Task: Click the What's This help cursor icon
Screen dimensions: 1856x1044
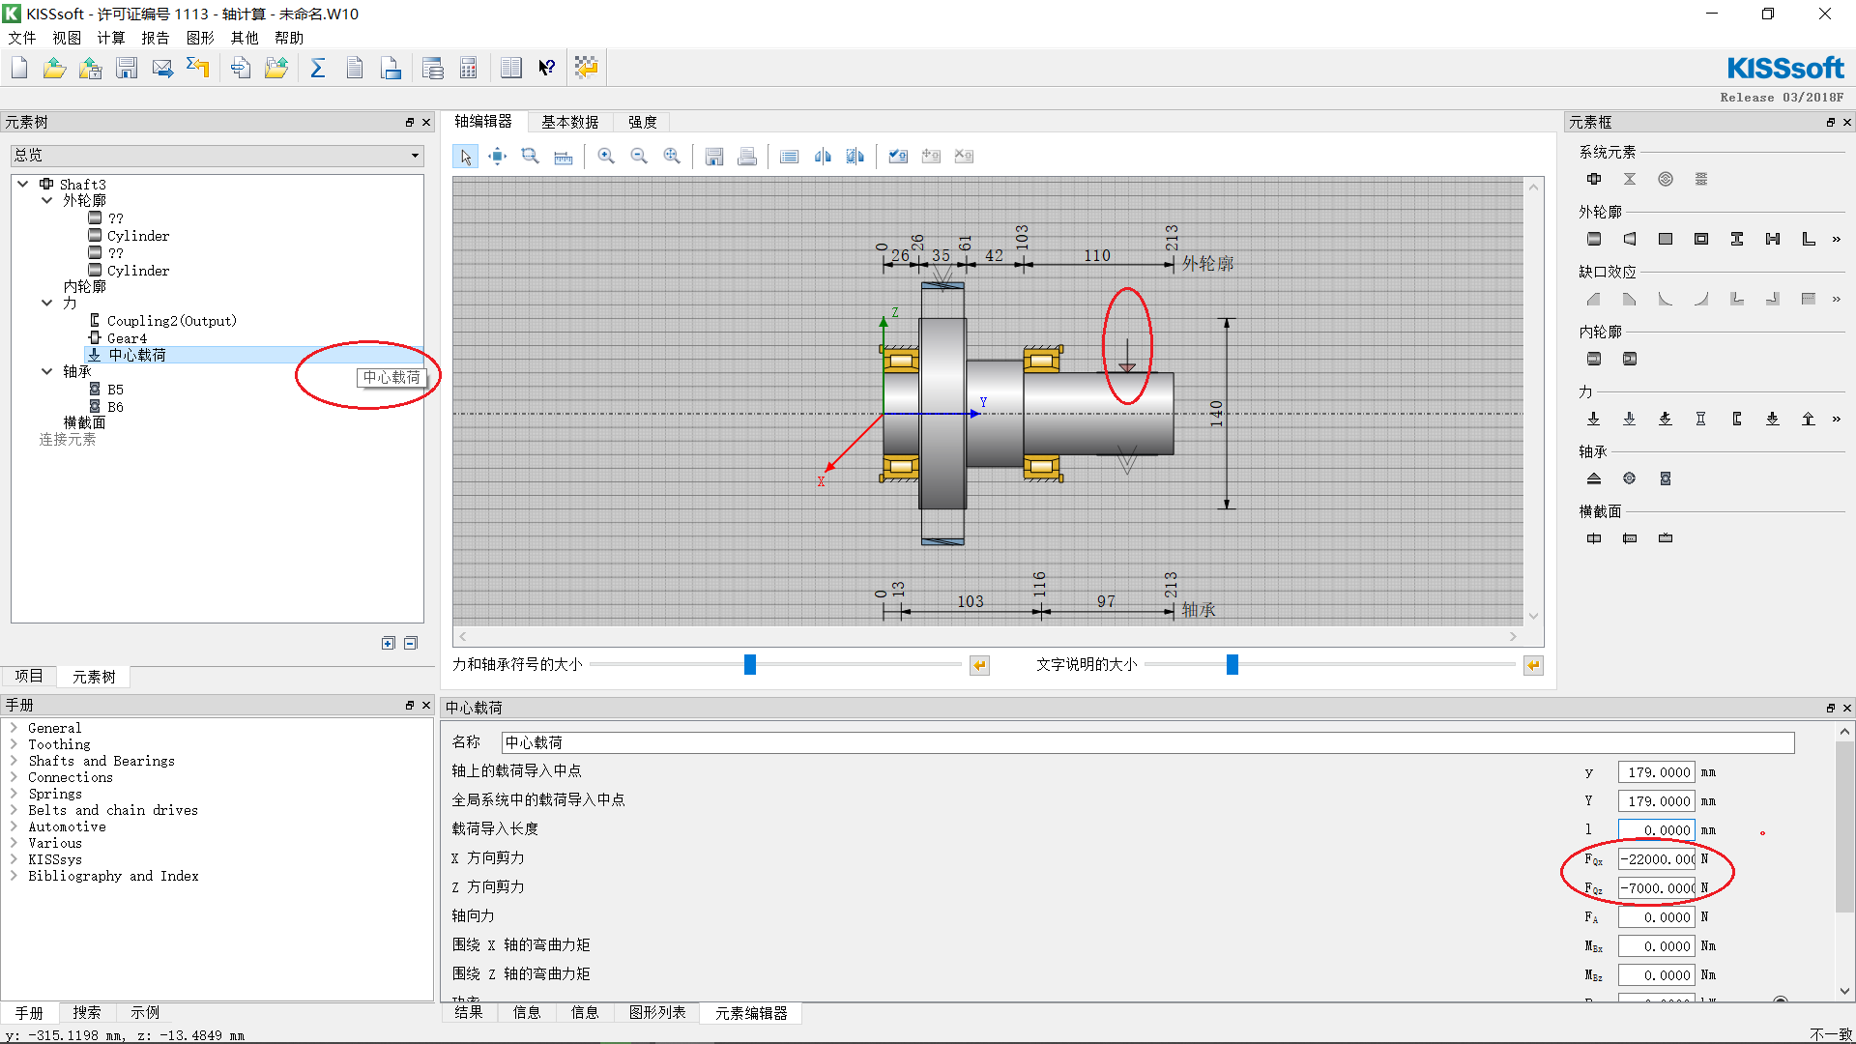Action: 547,68
